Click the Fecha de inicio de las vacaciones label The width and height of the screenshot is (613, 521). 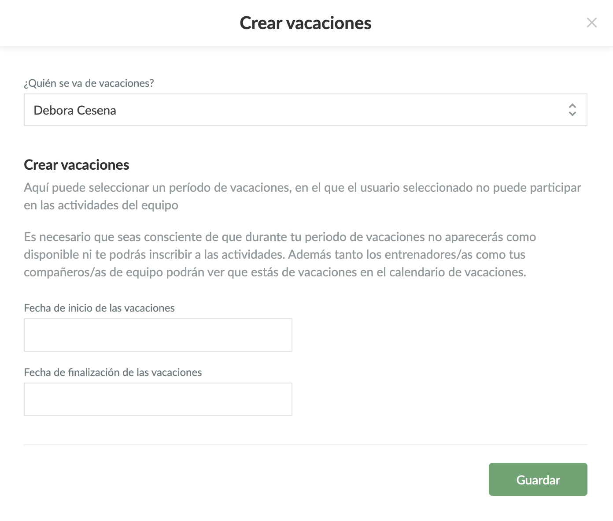coord(99,308)
